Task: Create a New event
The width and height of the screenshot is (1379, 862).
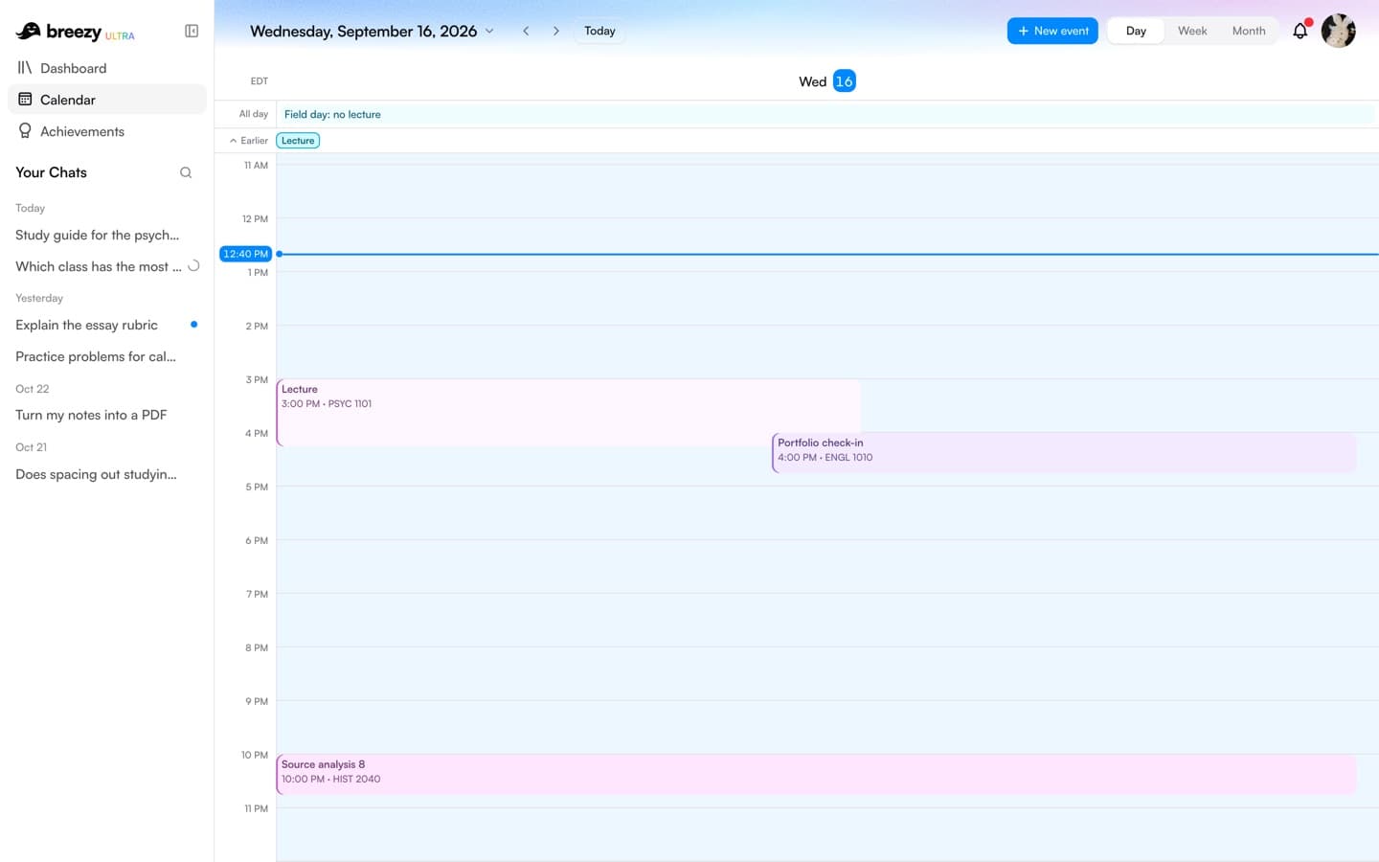Action: tap(1052, 31)
